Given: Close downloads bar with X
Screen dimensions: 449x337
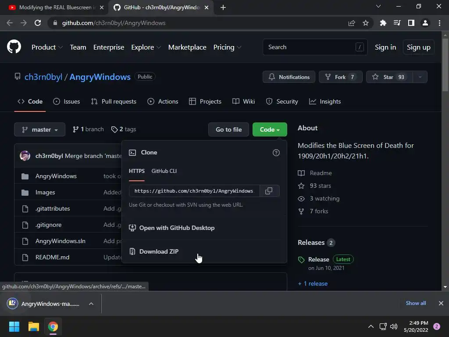Looking at the screenshot, I should coord(441,303).
